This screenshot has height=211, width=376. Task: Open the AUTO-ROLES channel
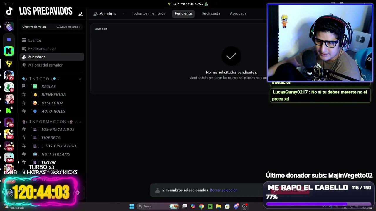(52, 111)
